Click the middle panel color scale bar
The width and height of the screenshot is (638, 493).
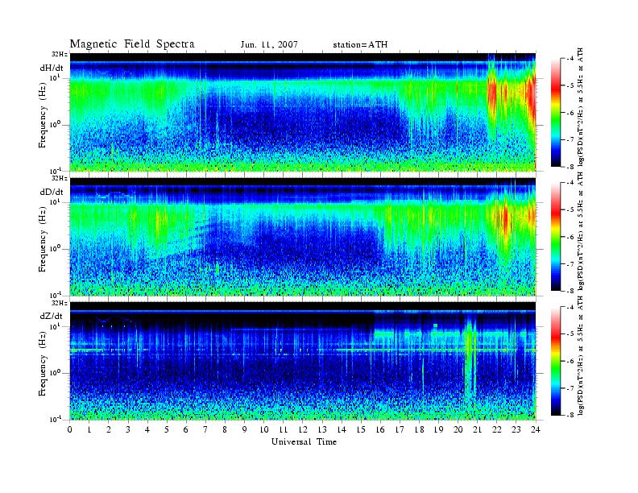556,237
